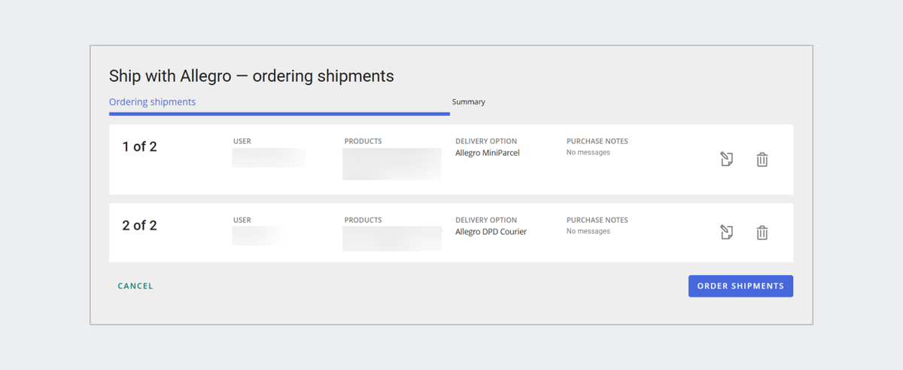Click the "2 of 2" shipment label
Image resolution: width=903 pixels, height=370 pixels.
point(139,226)
